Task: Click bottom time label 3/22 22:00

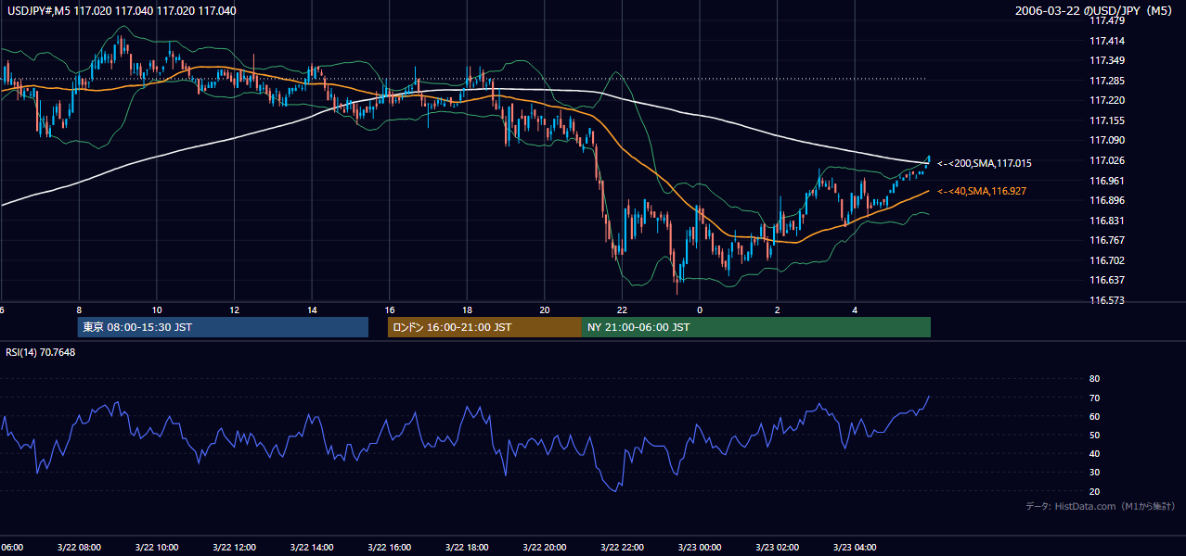Action: 622,547
